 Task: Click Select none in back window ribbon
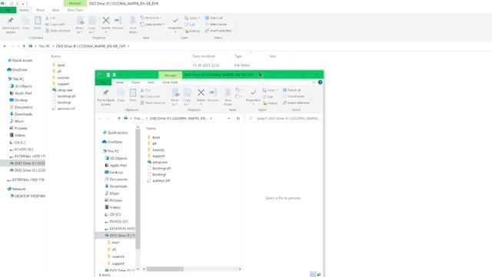[x=215, y=25]
